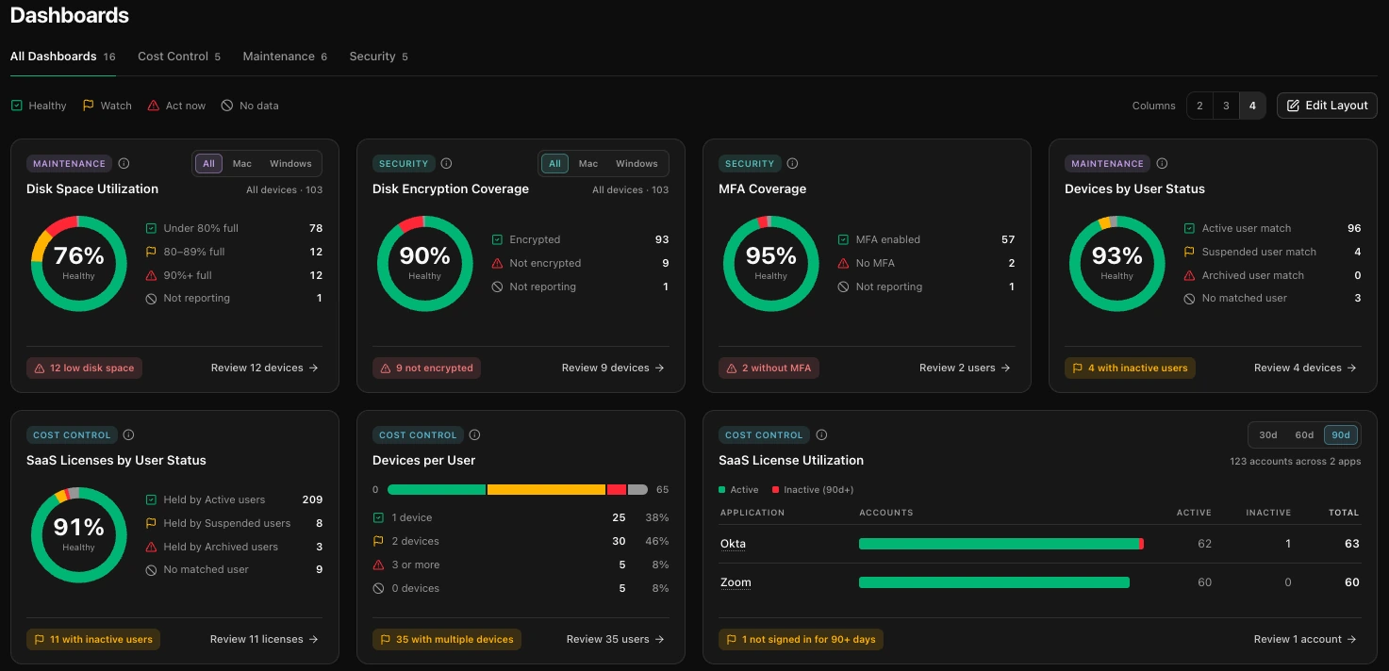Click the no-data icon next to No matched user in Devices by User Status

click(x=1189, y=298)
